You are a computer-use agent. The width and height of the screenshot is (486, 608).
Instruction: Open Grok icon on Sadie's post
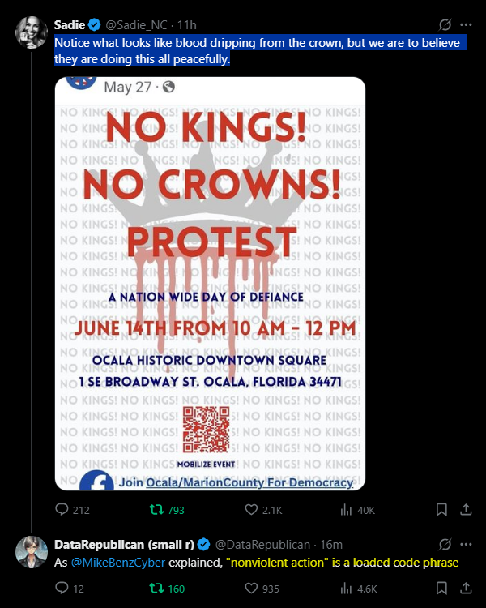[445, 25]
